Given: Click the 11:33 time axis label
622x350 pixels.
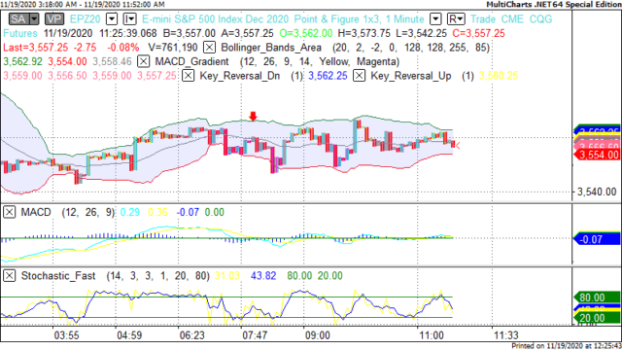Looking at the screenshot, I should click(x=505, y=335).
